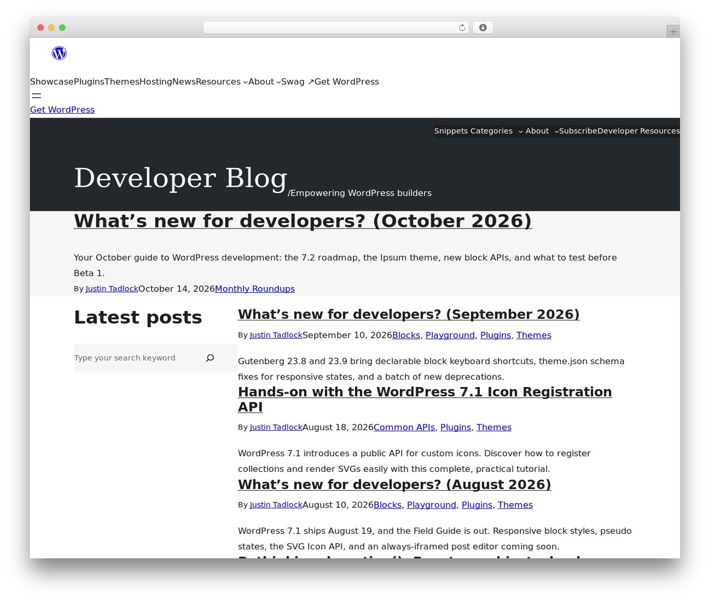Click Subscribe in blog navigation
The image size is (710, 601).
point(578,131)
